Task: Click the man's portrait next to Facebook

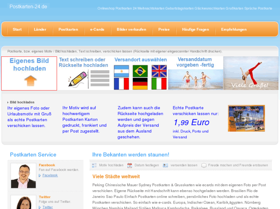Action: coord(23,176)
